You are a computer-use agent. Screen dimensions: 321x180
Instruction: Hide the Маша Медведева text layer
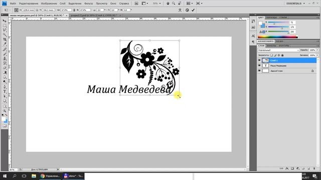tap(259, 65)
